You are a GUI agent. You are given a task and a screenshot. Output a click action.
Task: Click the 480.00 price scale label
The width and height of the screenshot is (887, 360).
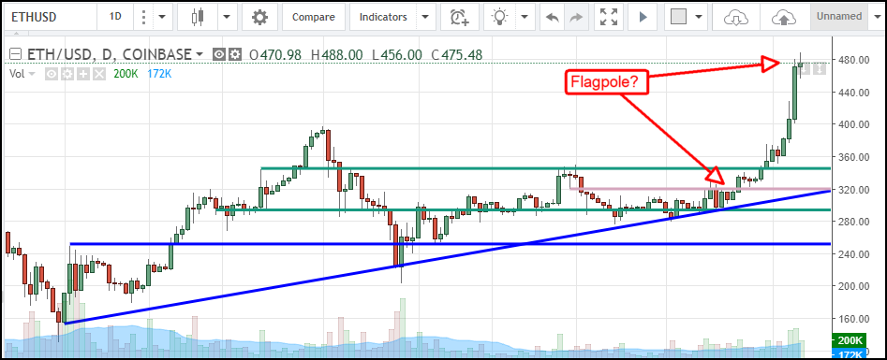[853, 59]
